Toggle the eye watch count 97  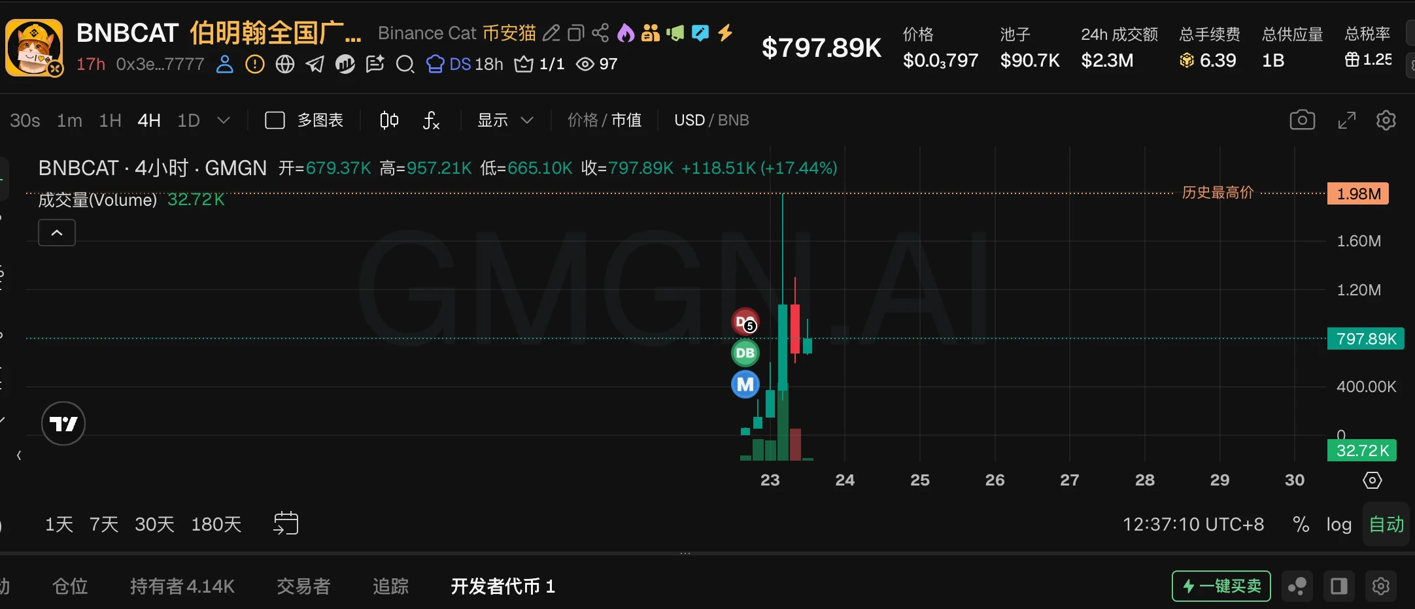596,64
